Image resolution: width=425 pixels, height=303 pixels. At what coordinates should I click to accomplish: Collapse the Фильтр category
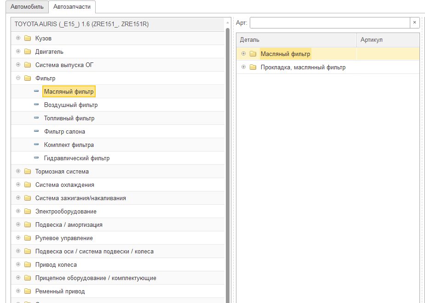(x=18, y=78)
